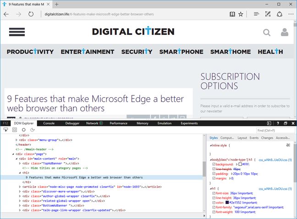Screen dimensions: 297x219
Task: Open the F12 console panel icon
Action: (x=269, y=123)
